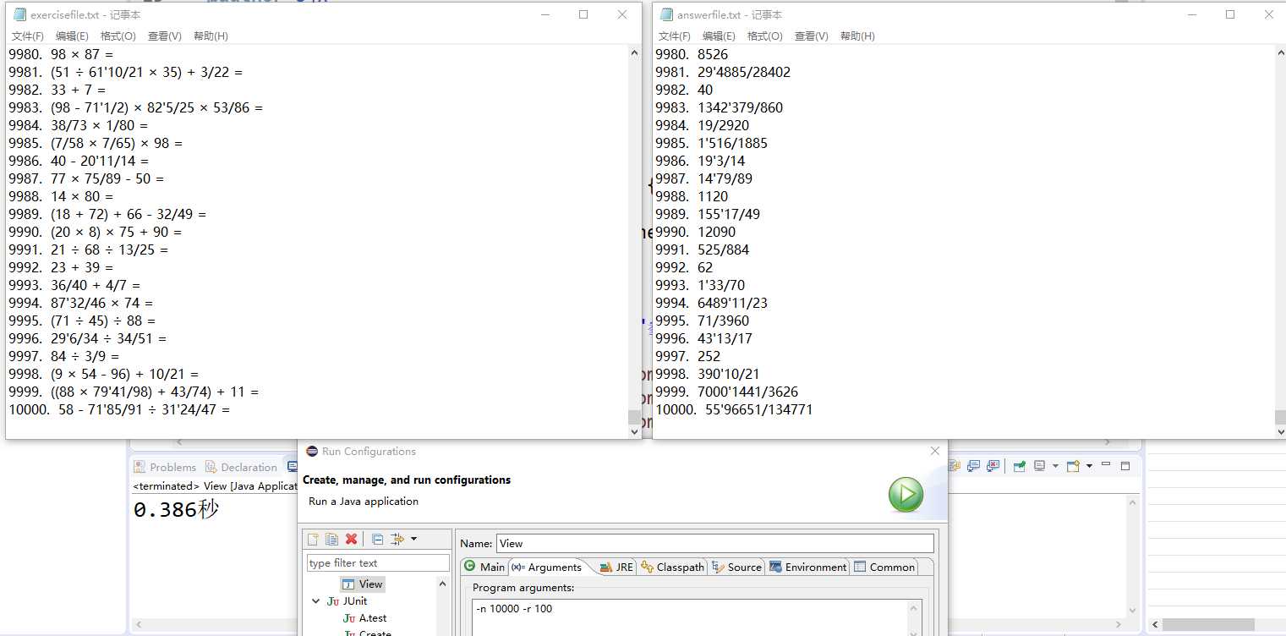1286x636 pixels.
Task: Click the filter launch configurations icon
Action: point(397,540)
